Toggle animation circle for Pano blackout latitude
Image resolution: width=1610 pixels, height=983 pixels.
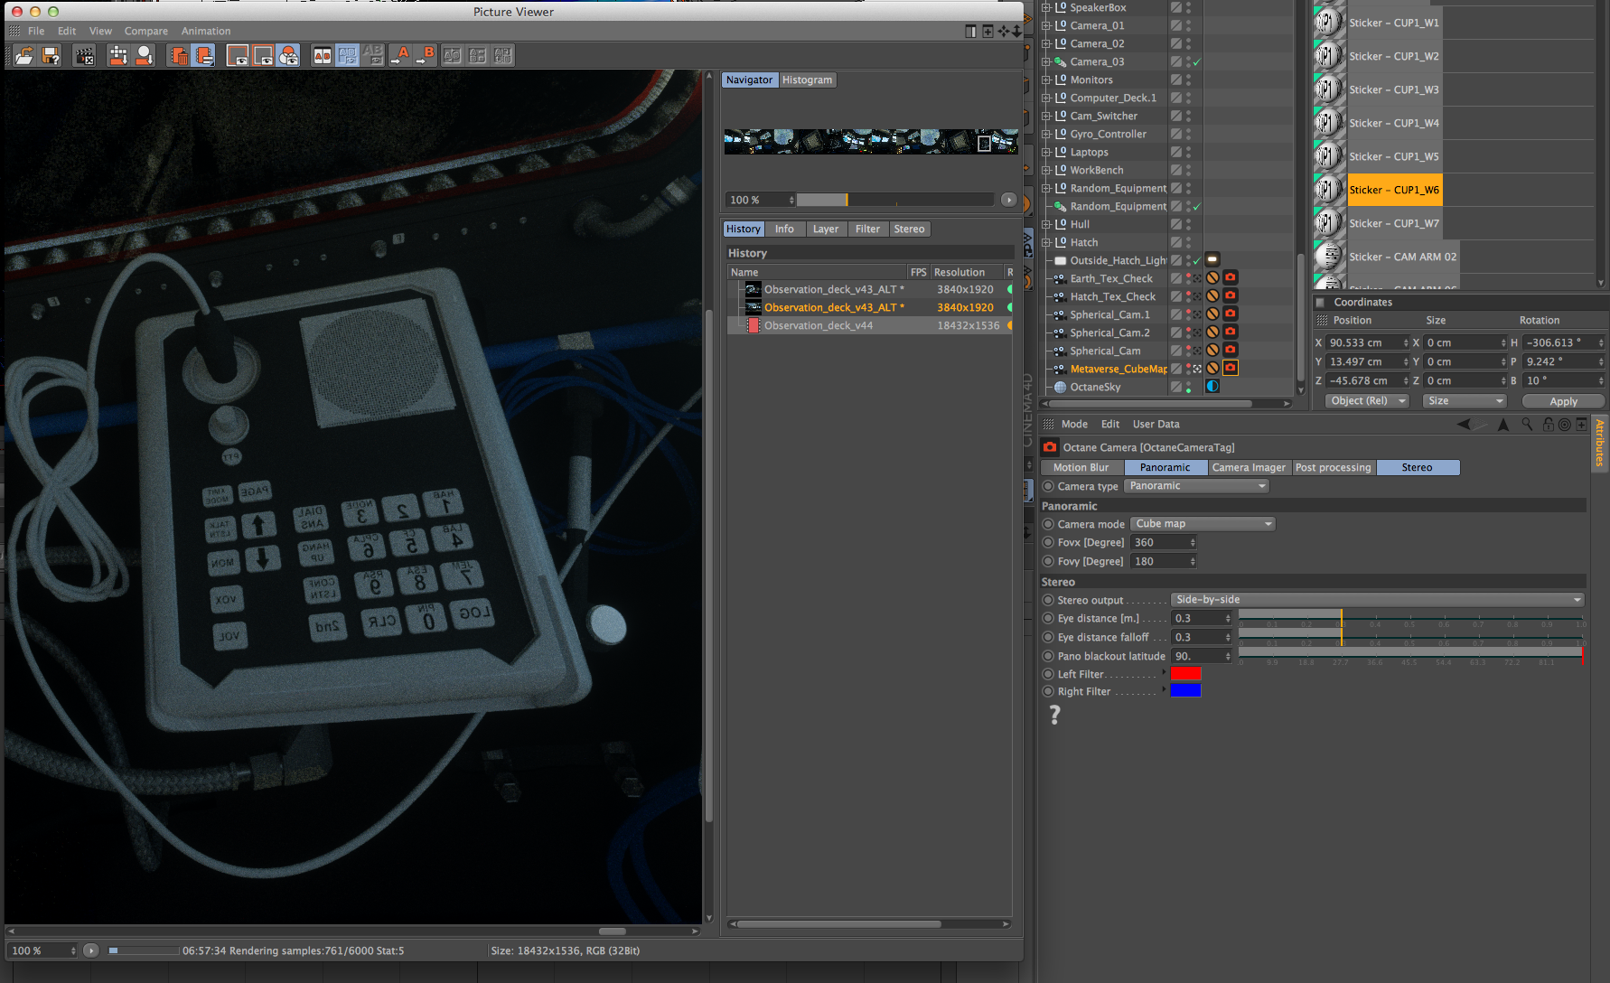[1049, 656]
